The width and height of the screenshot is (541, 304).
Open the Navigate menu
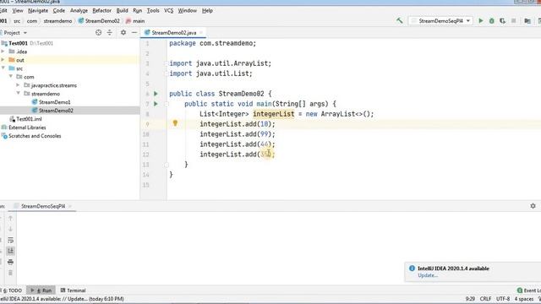pos(38,11)
